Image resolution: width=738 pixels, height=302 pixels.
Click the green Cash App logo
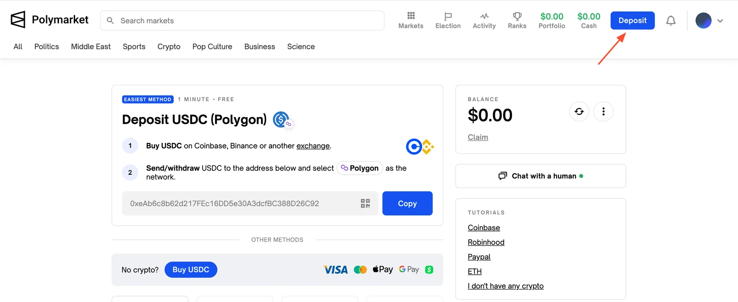429,270
